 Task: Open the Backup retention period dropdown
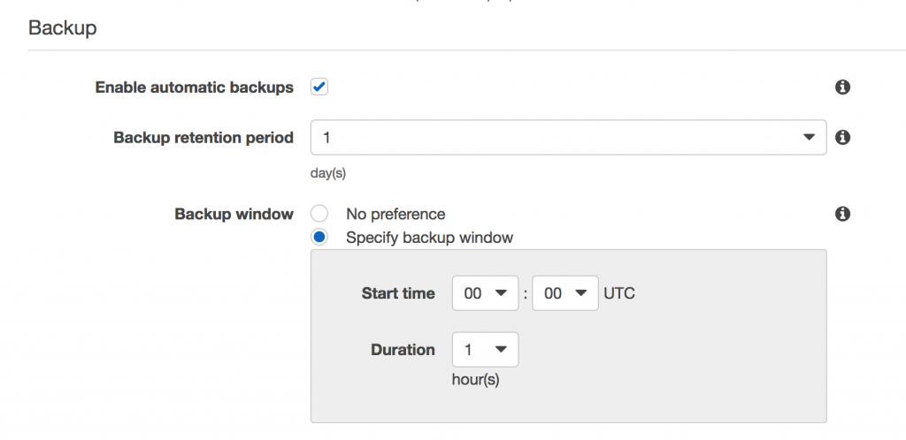click(x=568, y=138)
